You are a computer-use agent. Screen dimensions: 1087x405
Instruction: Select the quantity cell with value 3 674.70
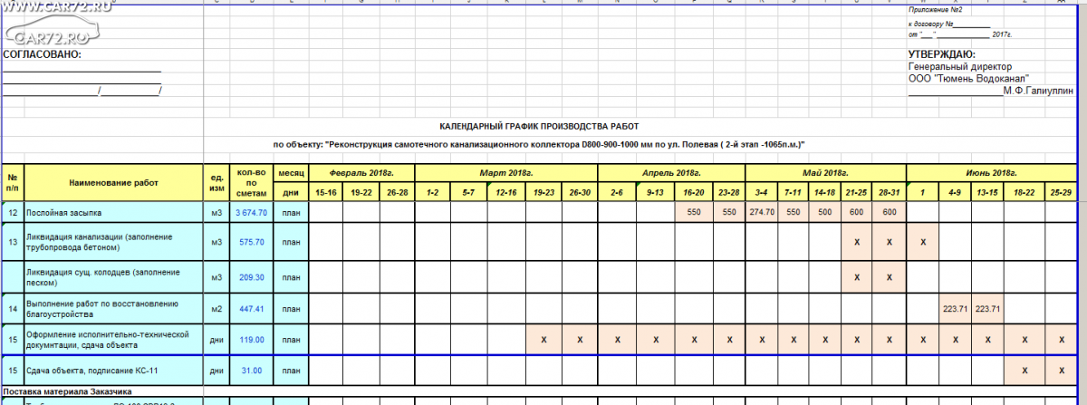[251, 212]
